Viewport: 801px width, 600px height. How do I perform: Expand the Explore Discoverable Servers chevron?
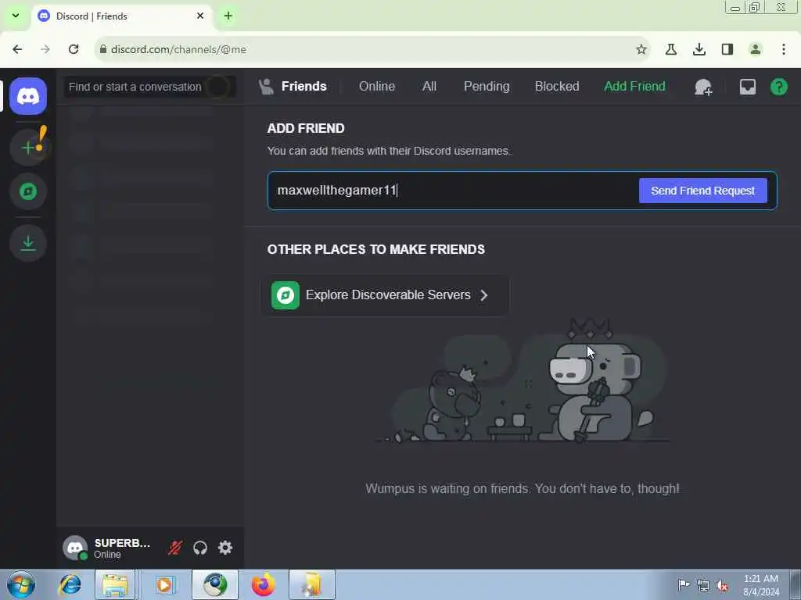tap(483, 295)
